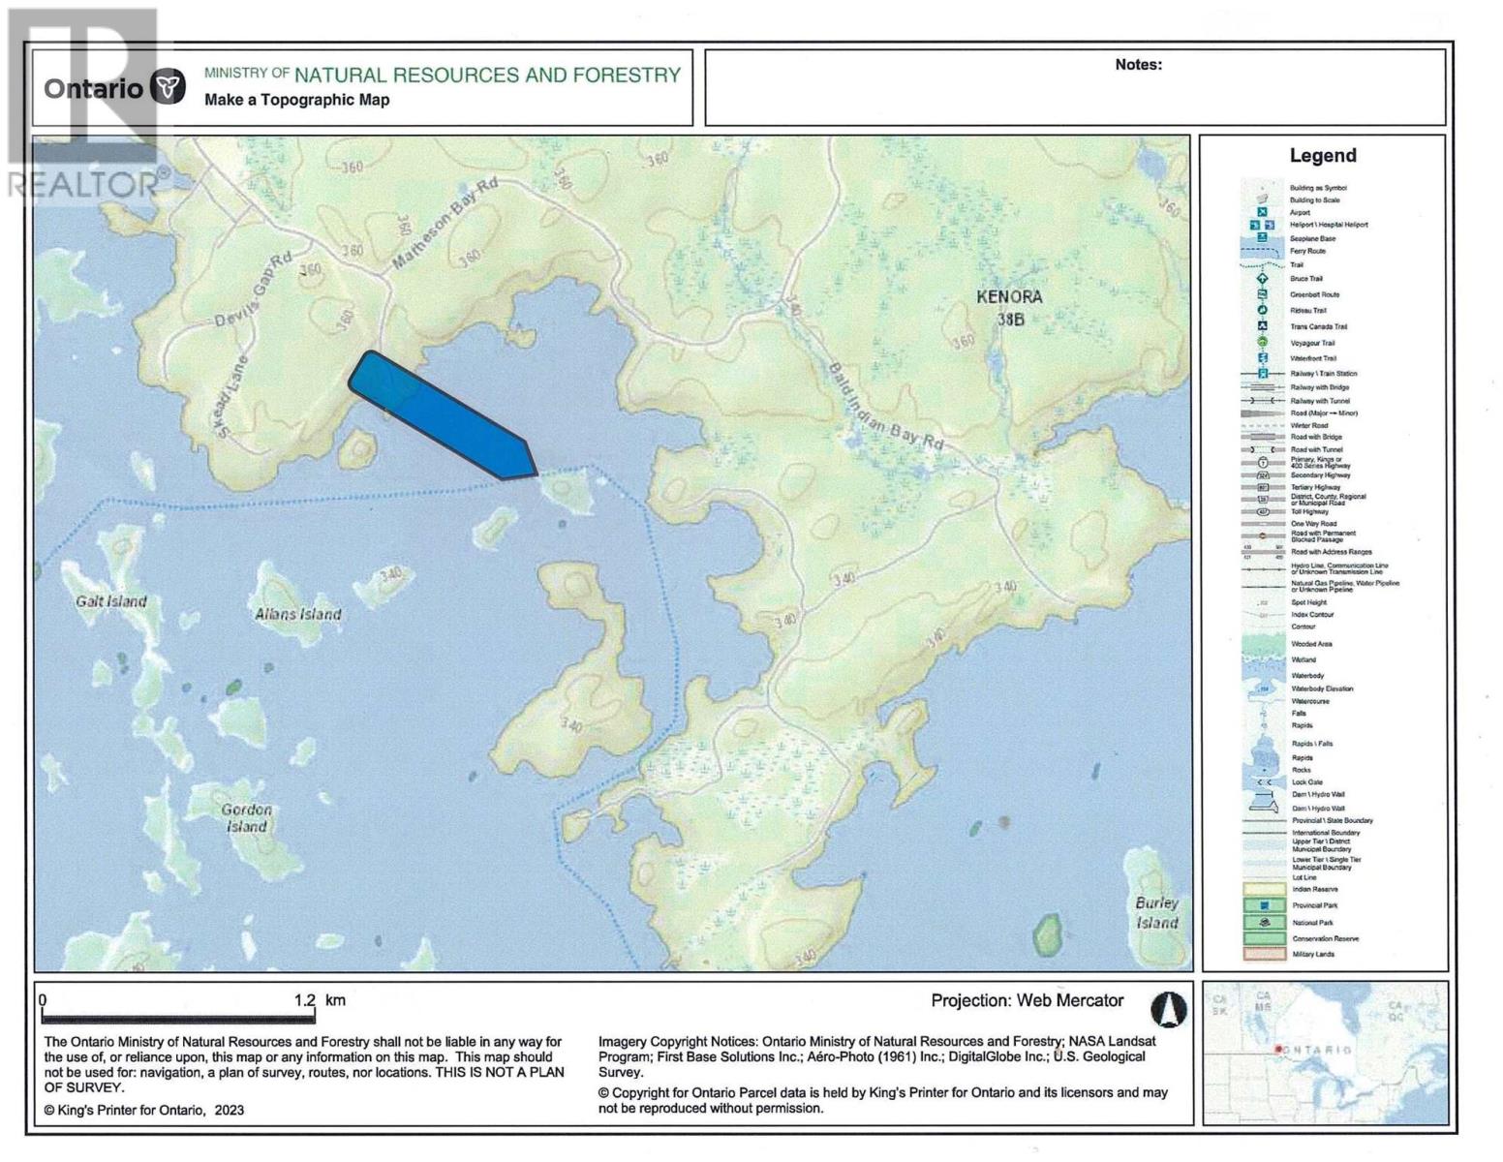The height and width of the screenshot is (1162, 1503).
Task: Select the Conservation Reserve green swatch
Action: point(1265,938)
